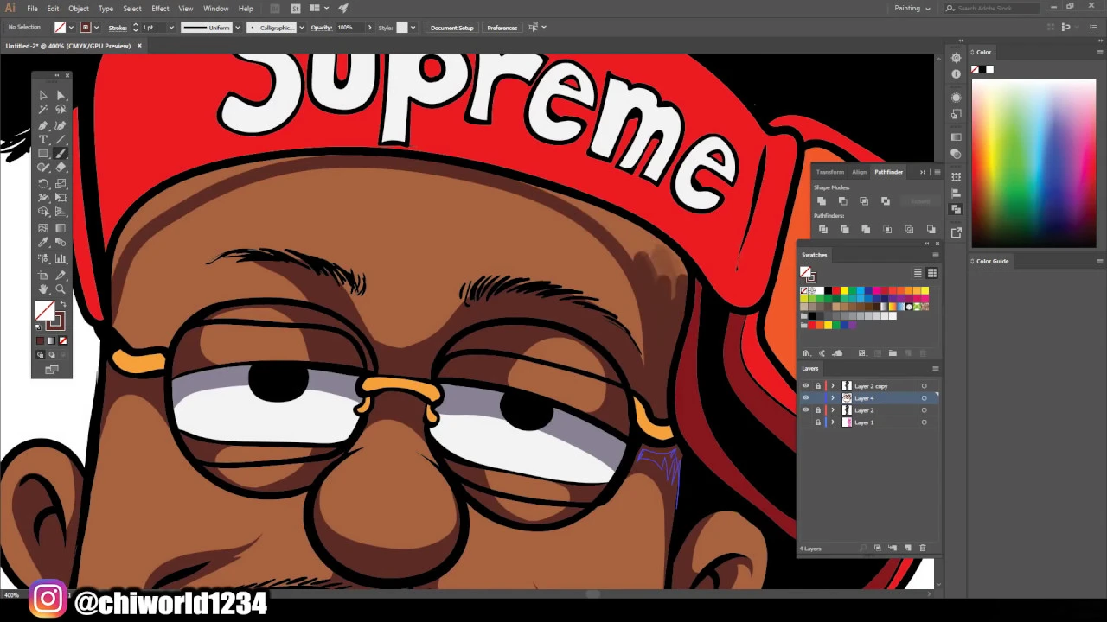The width and height of the screenshot is (1107, 622).
Task: Pick the Shaper tool
Action: pyautogui.click(x=43, y=168)
